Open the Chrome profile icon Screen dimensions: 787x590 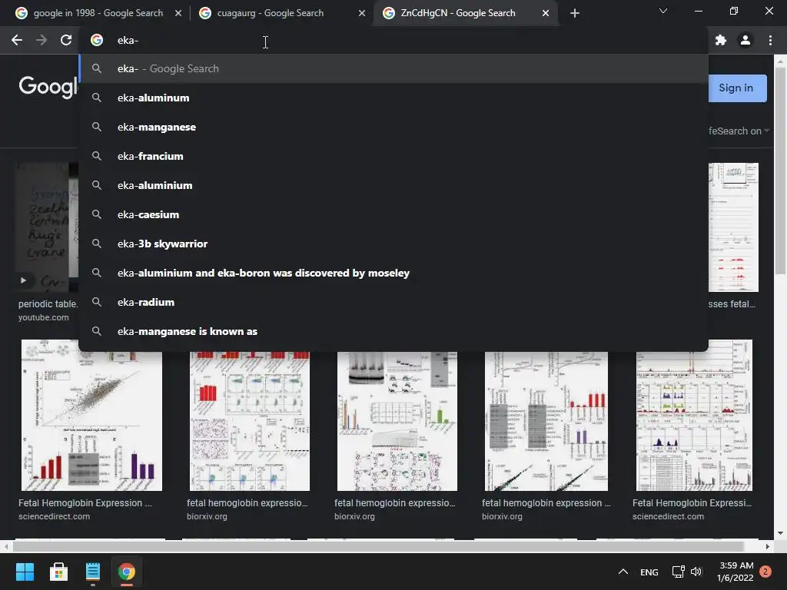(745, 40)
